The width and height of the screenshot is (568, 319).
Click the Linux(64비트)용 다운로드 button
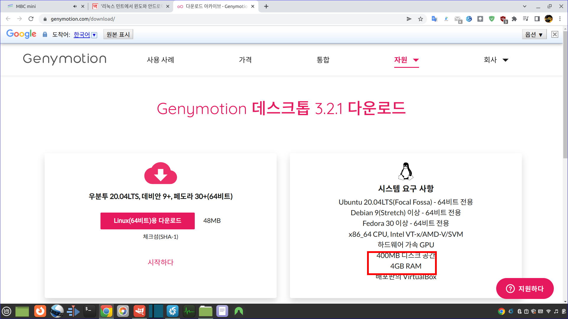click(x=147, y=221)
